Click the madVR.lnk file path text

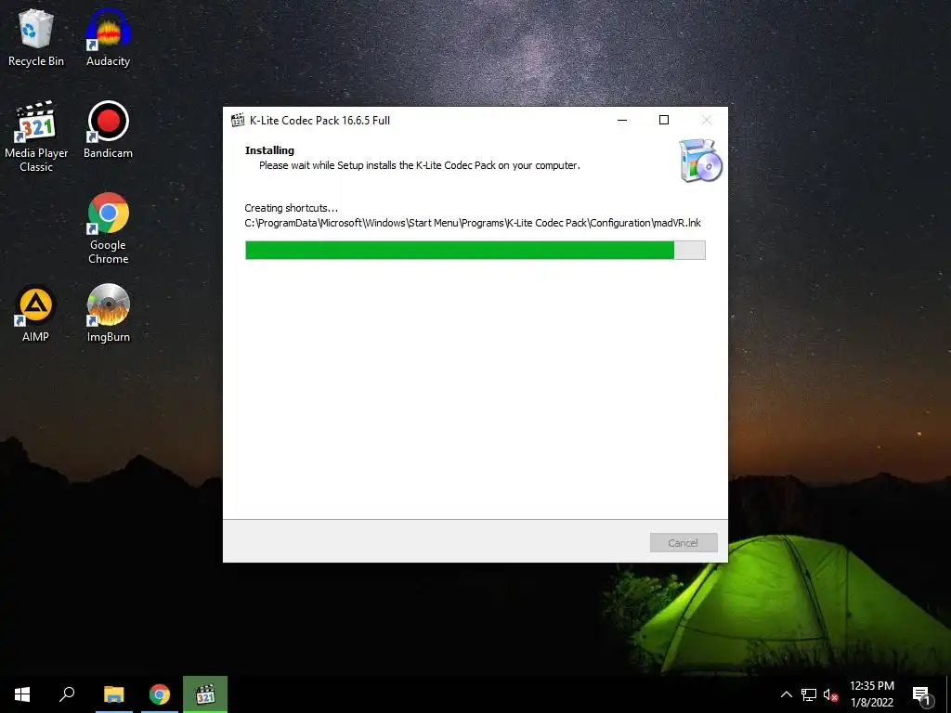point(473,223)
